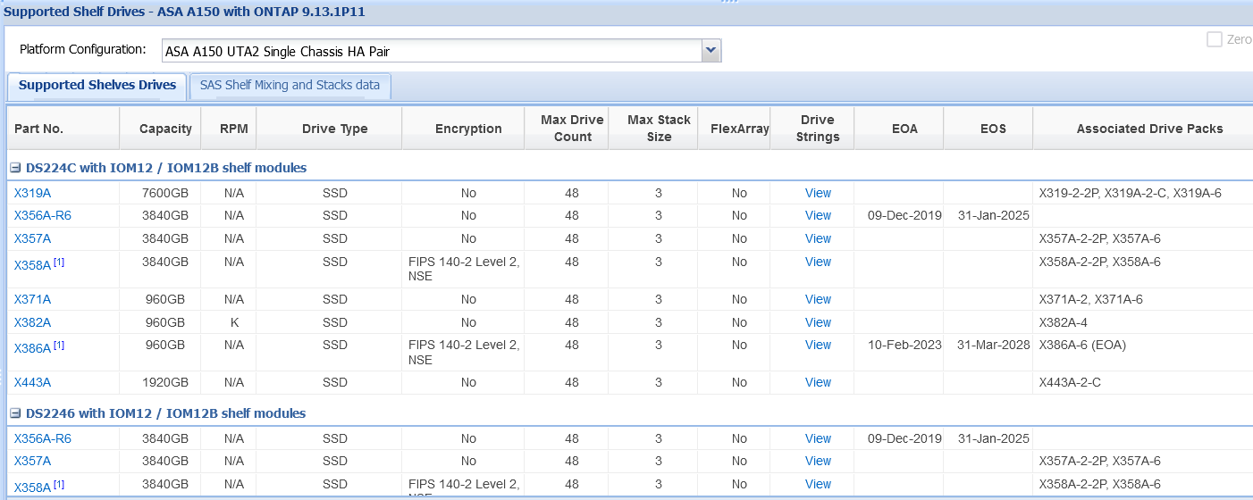Open the X443A part link
The image size is (1253, 500).
[x=32, y=382]
